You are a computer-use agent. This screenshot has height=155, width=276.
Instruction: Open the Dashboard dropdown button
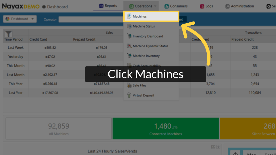tap(20, 19)
